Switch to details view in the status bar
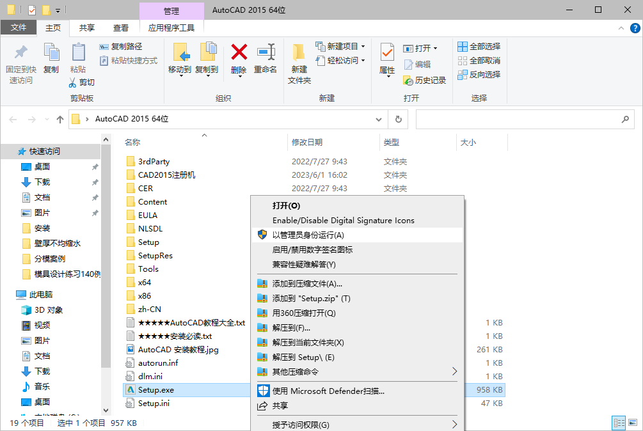643x431 pixels. [618, 423]
